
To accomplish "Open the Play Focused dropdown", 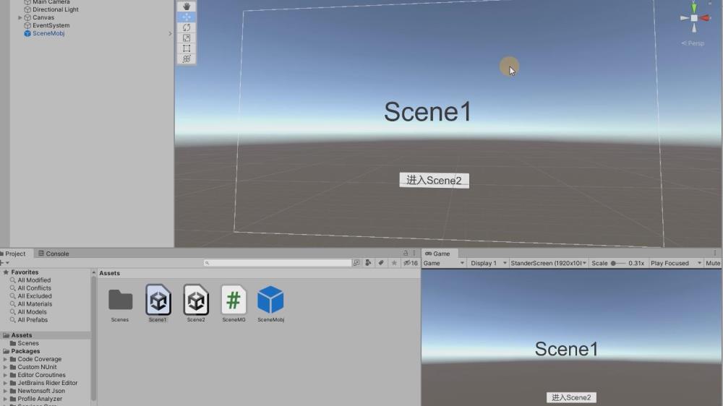I will (x=675, y=264).
